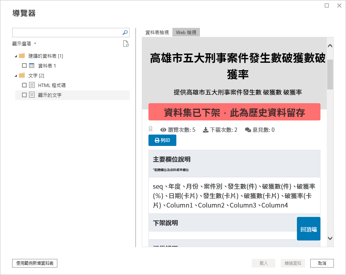
Task: Click the award ribbon icon
Action: point(150,129)
